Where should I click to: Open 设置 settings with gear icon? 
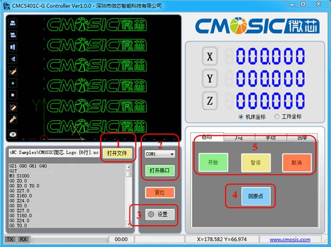160,214
